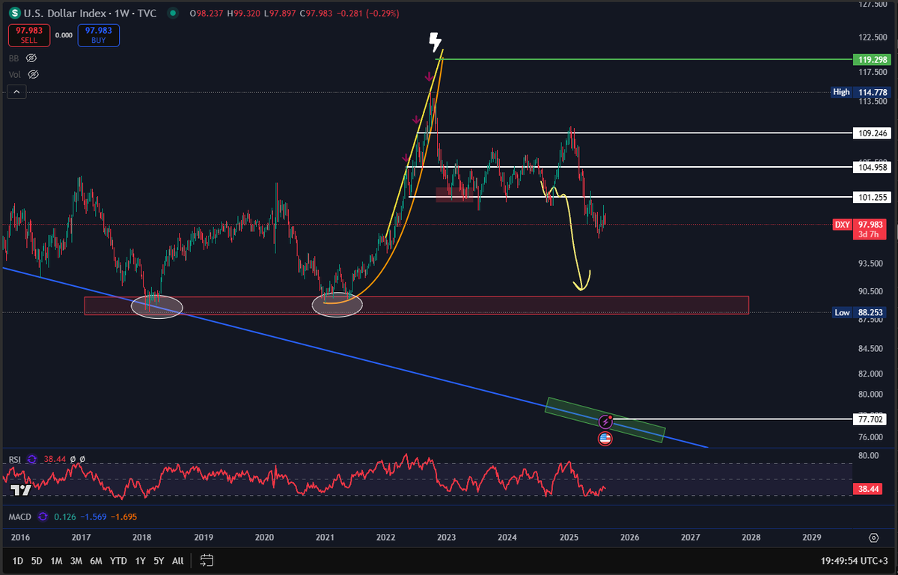The width and height of the screenshot is (898, 575).
Task: Click the purple refresh icon next to MACD
Action: (42, 517)
